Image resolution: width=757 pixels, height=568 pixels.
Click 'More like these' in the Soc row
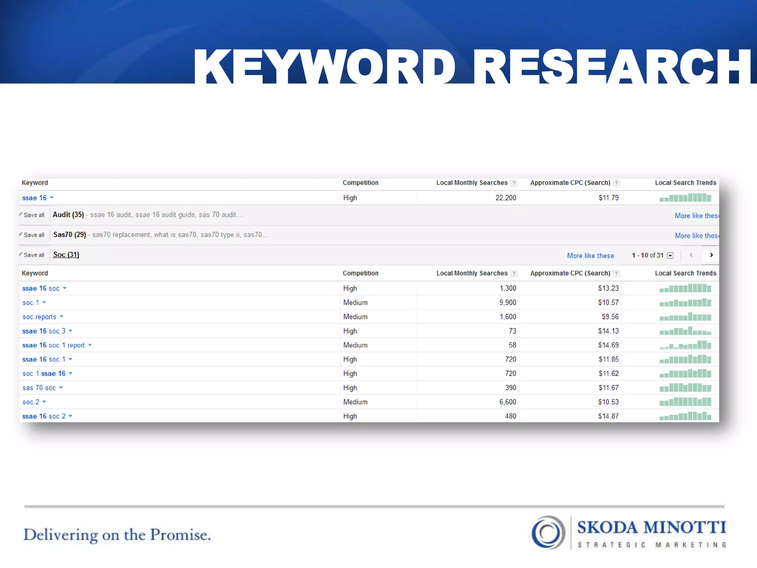(x=590, y=256)
